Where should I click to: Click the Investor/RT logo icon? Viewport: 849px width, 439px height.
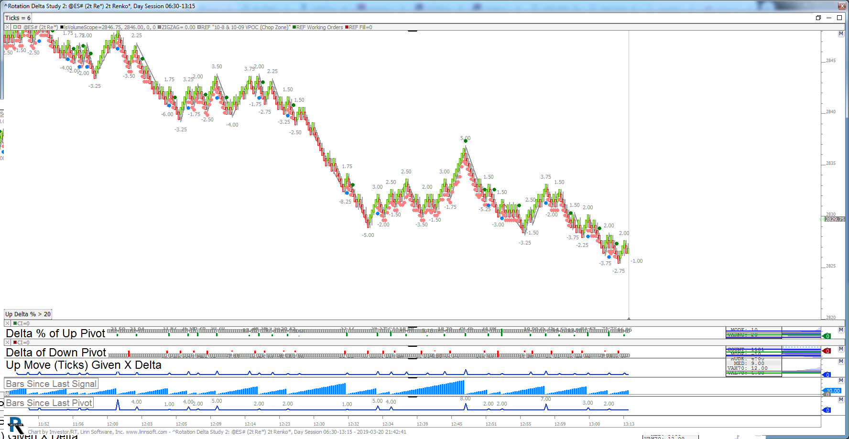pos(15,425)
